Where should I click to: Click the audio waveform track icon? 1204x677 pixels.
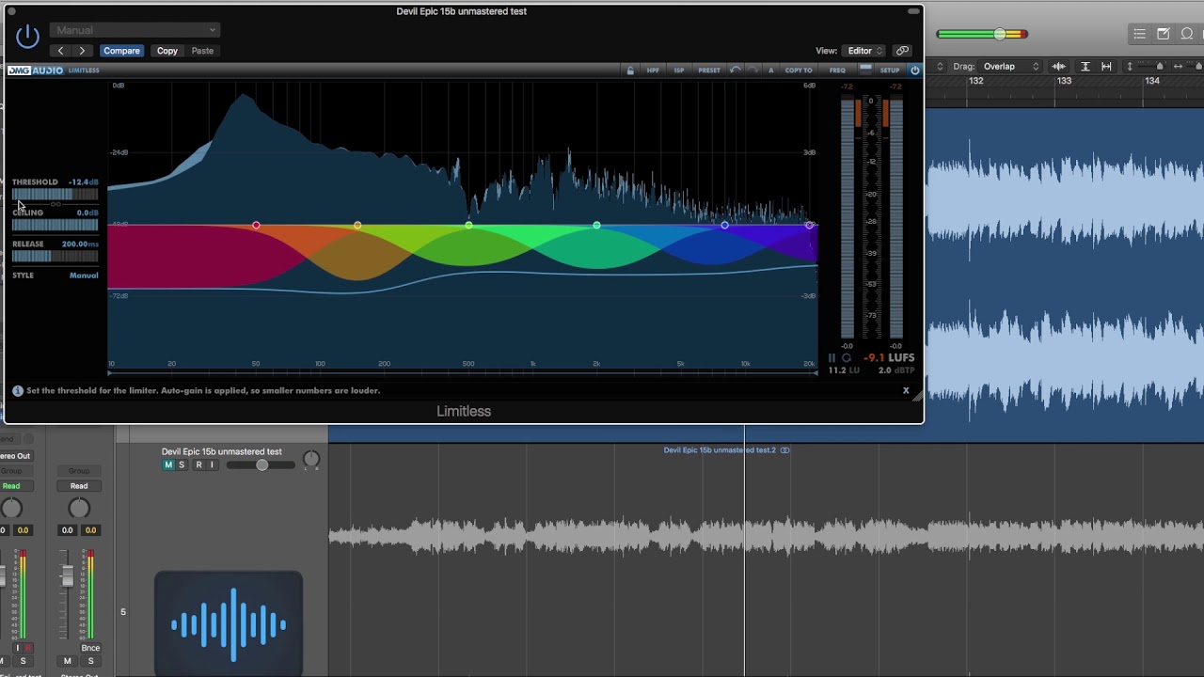click(229, 623)
